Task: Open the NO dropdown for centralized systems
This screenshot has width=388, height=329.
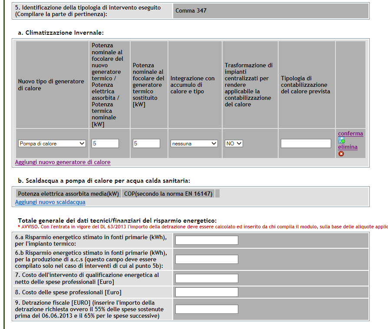Action: point(233,144)
